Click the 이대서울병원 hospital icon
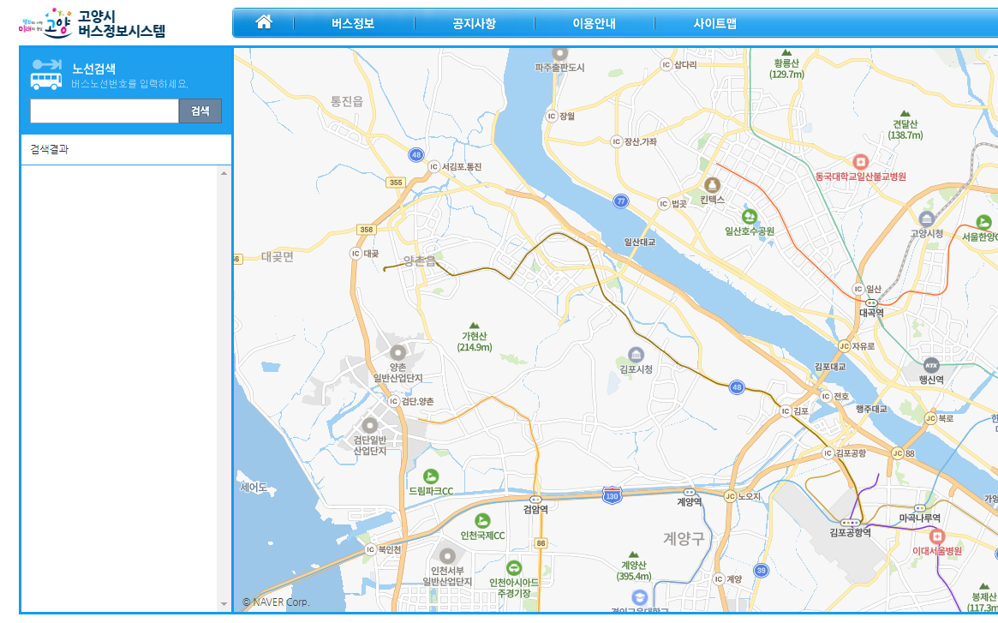Image resolution: width=998 pixels, height=623 pixels. pyautogui.click(x=937, y=536)
